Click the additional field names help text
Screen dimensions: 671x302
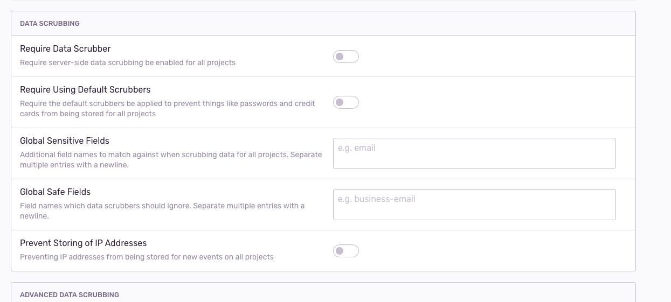(x=171, y=159)
